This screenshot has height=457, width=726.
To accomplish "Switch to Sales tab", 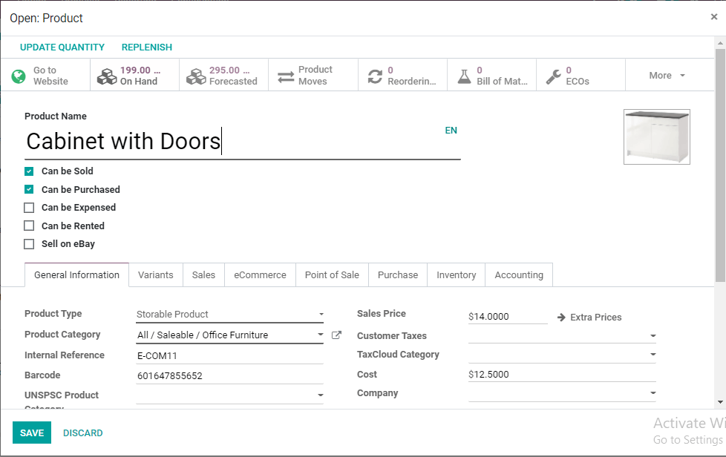I will click(x=203, y=274).
